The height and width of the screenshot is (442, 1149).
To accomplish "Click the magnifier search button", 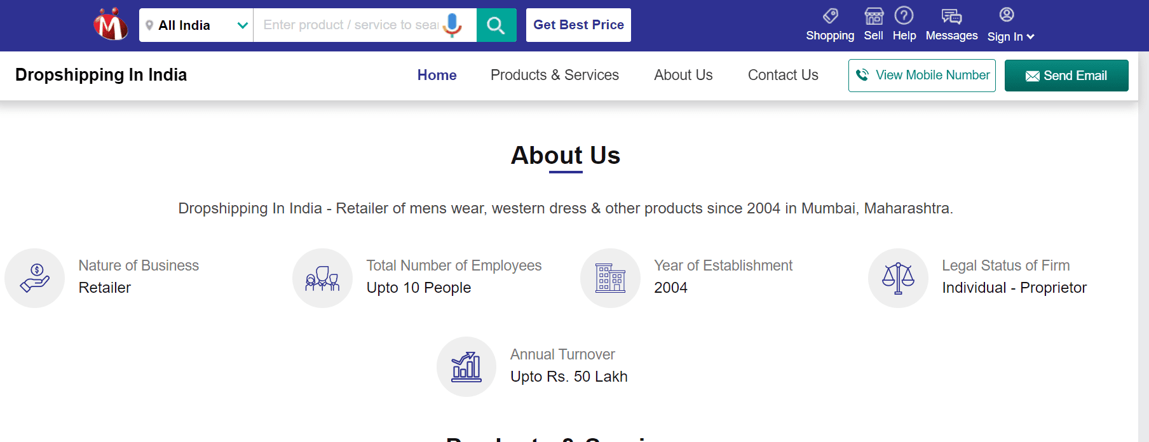I will pos(496,25).
